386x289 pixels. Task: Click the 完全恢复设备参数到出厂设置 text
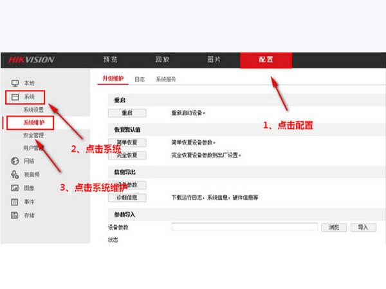point(206,155)
